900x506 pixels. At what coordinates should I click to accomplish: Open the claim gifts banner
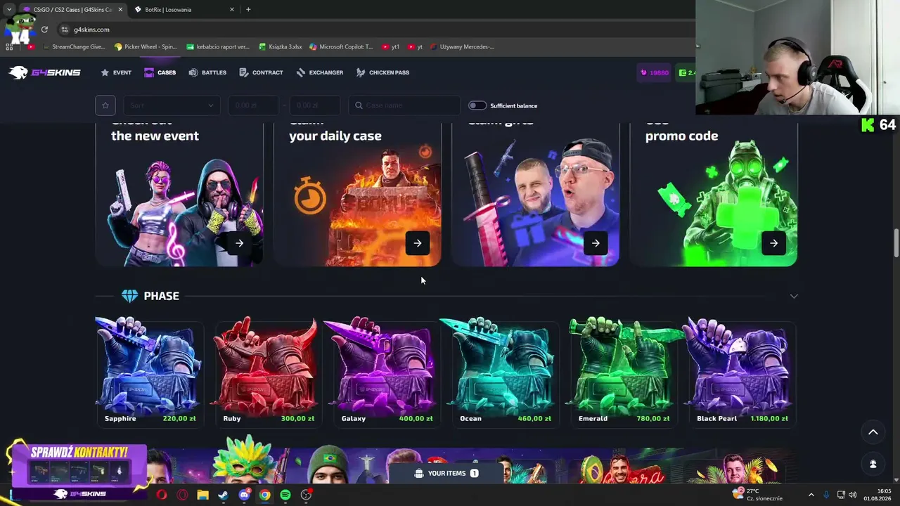click(535, 195)
